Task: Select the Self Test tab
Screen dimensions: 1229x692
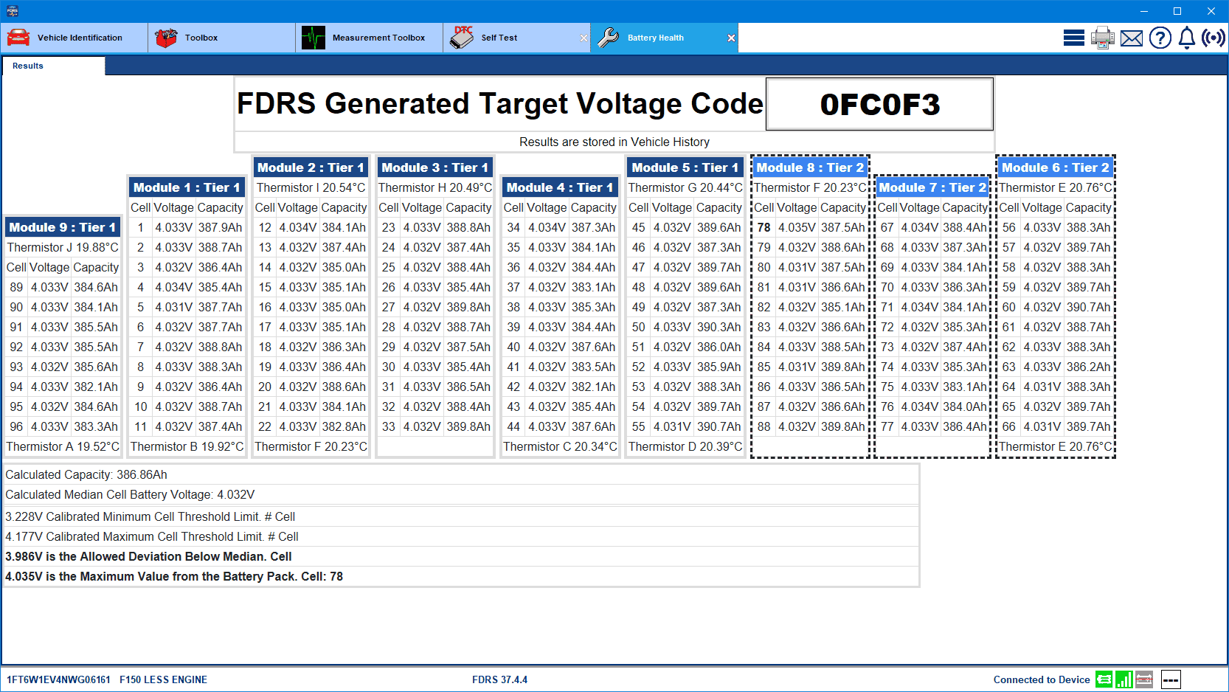Action: tap(509, 38)
